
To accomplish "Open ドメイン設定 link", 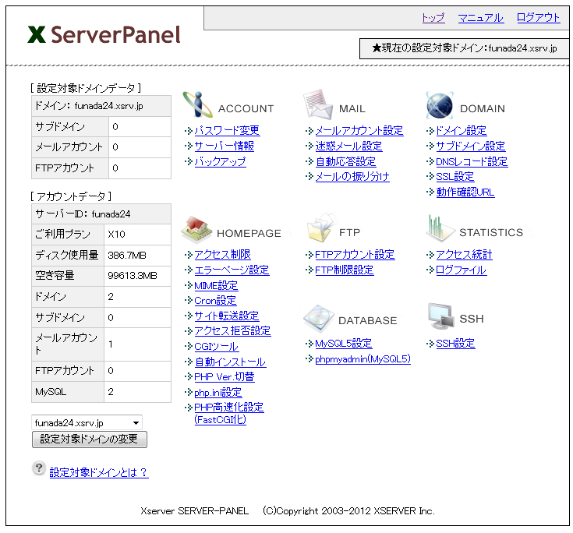I will tap(462, 130).
